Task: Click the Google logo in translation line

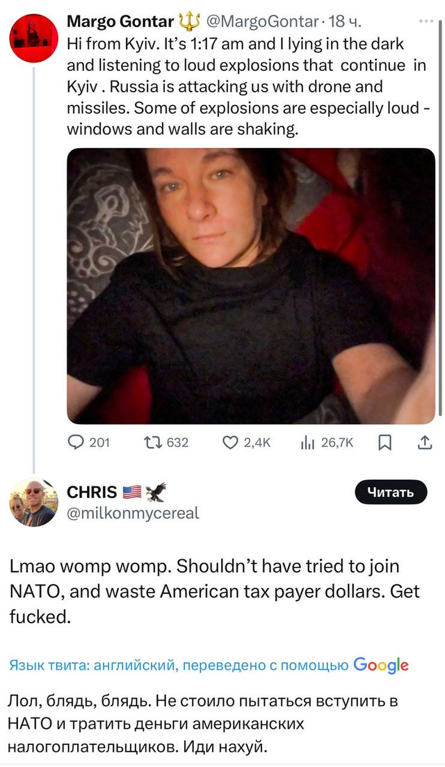Action: 381,665
